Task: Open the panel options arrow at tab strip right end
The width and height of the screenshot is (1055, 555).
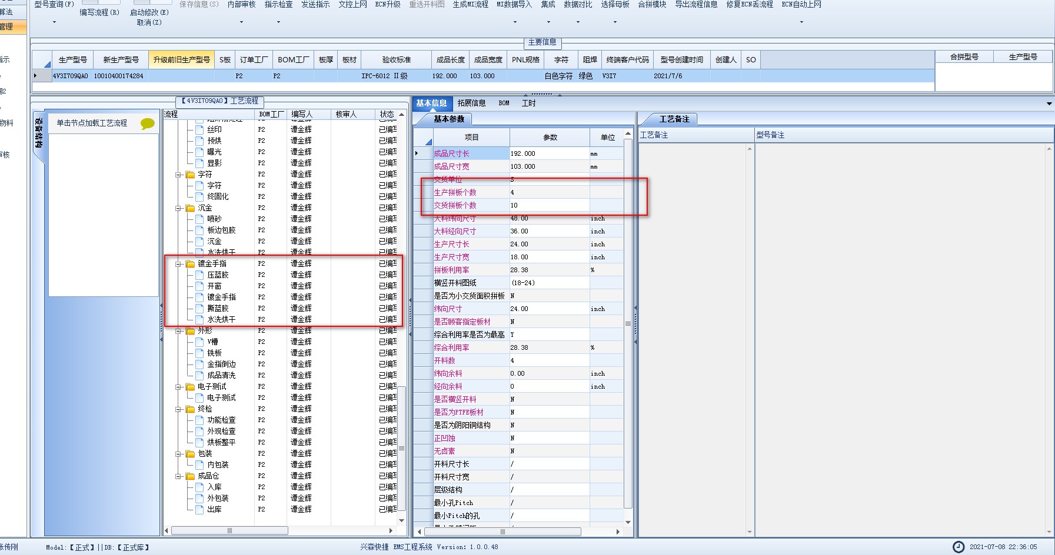Action: (1049, 103)
